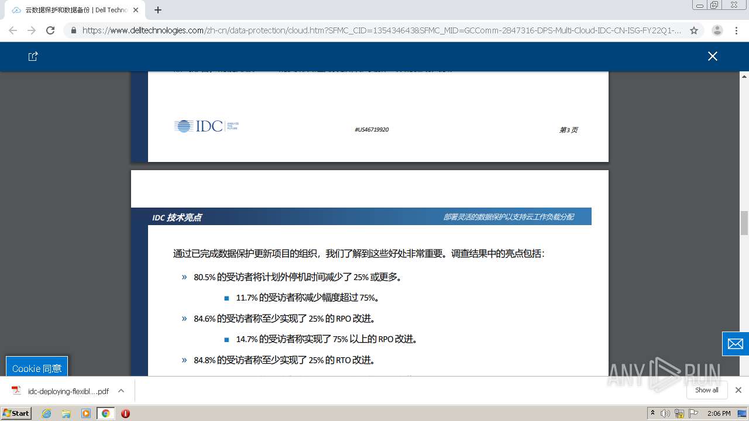Open the Chrome three-dot menu

737,30
